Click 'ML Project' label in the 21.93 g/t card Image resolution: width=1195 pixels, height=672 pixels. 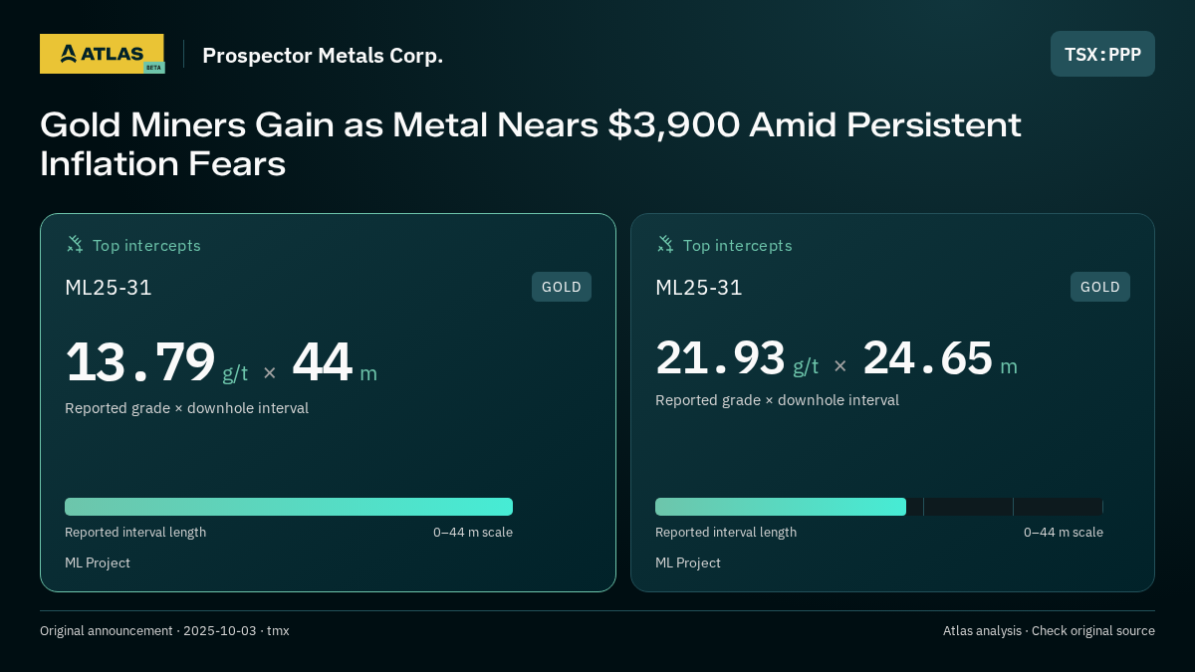tap(688, 562)
